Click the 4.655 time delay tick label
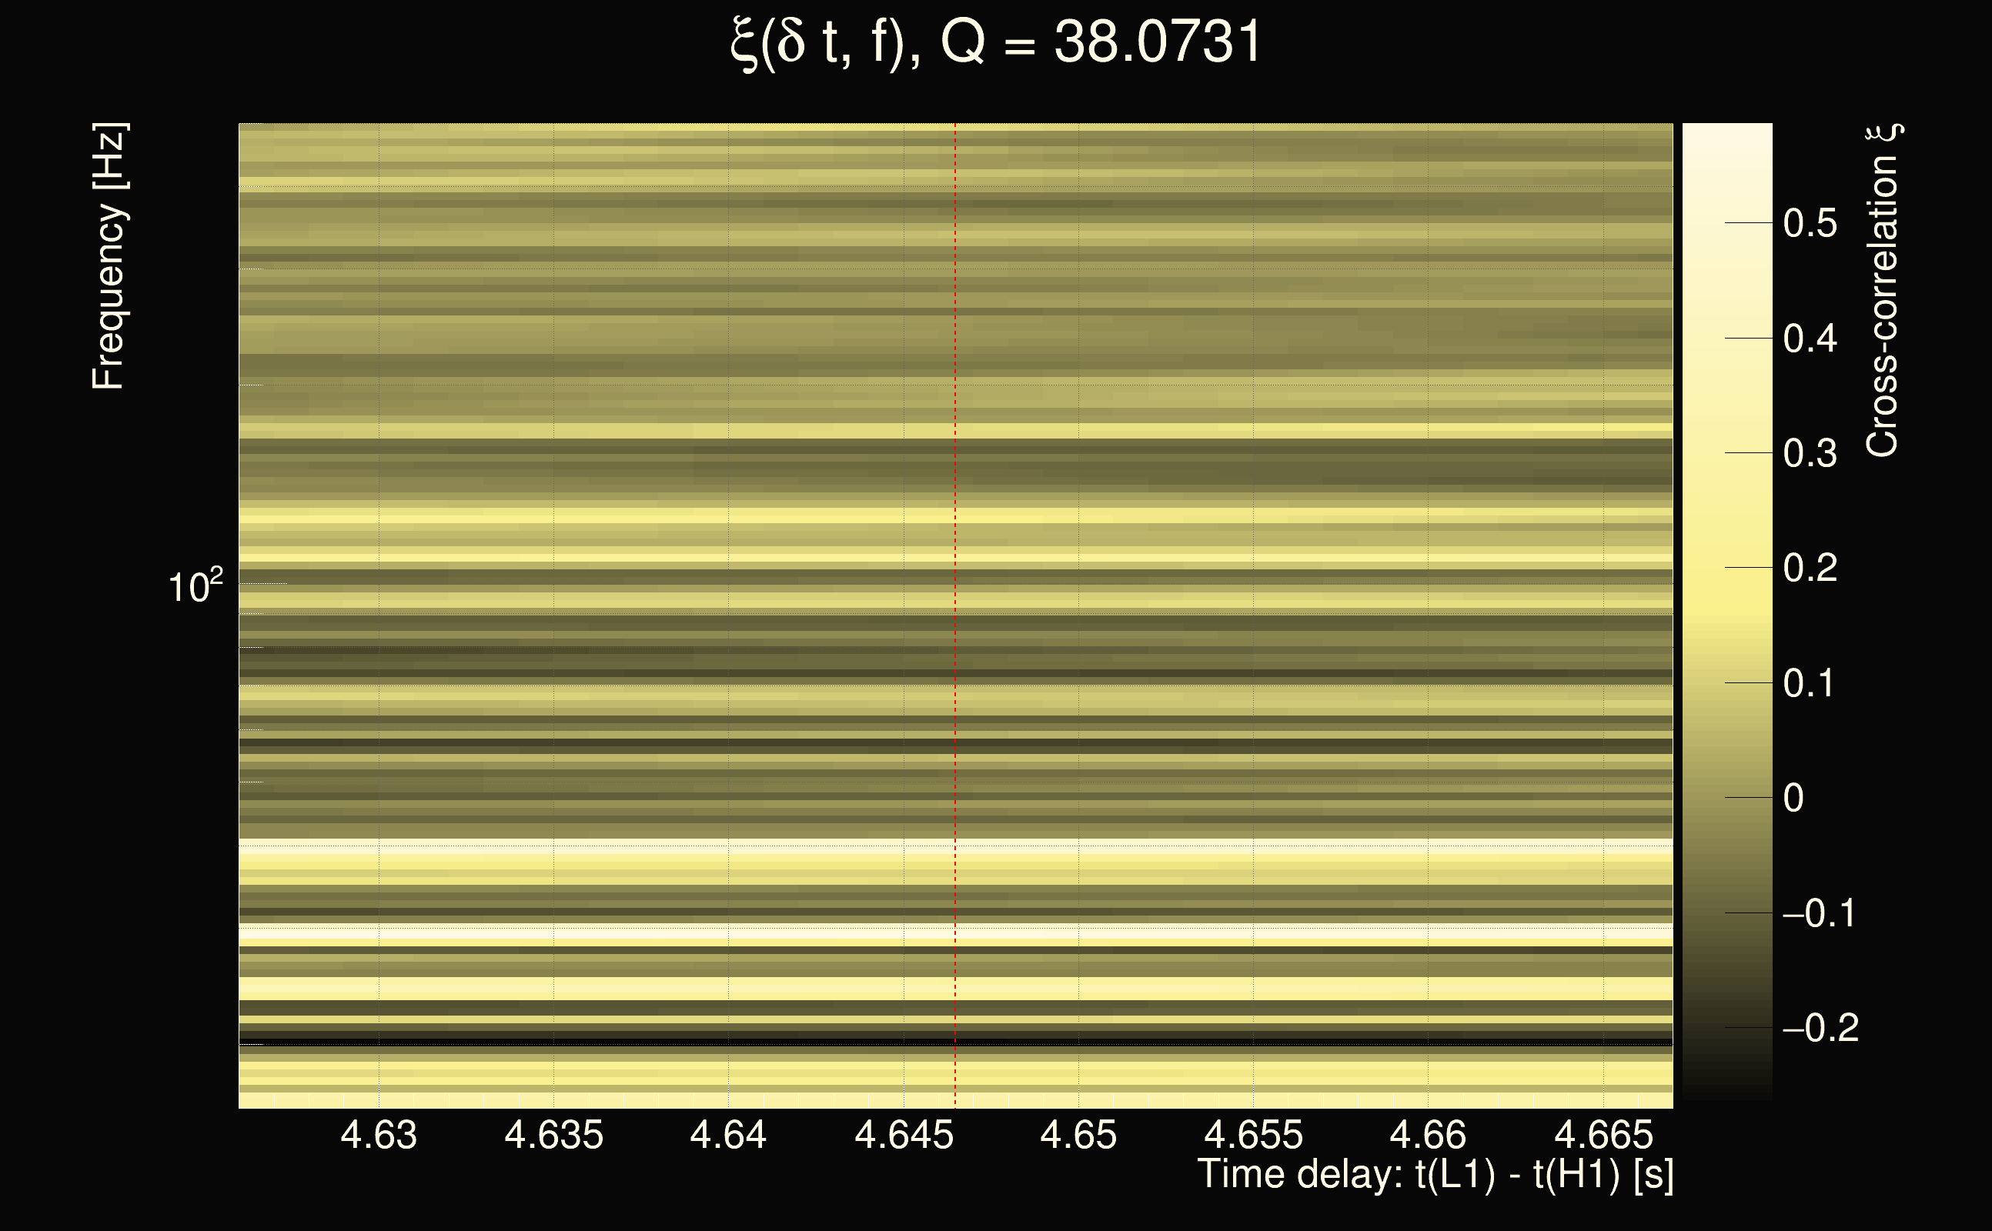Viewport: 1992px width, 1231px height. point(1253,1135)
